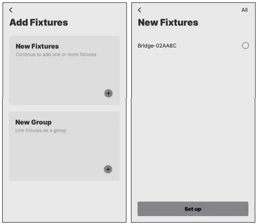Choose the Bridge-02AA8C list entry label

pos(157,46)
